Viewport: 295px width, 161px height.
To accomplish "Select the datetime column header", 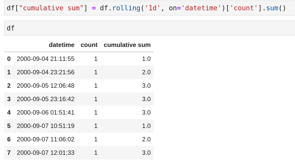I will tap(62, 45).
